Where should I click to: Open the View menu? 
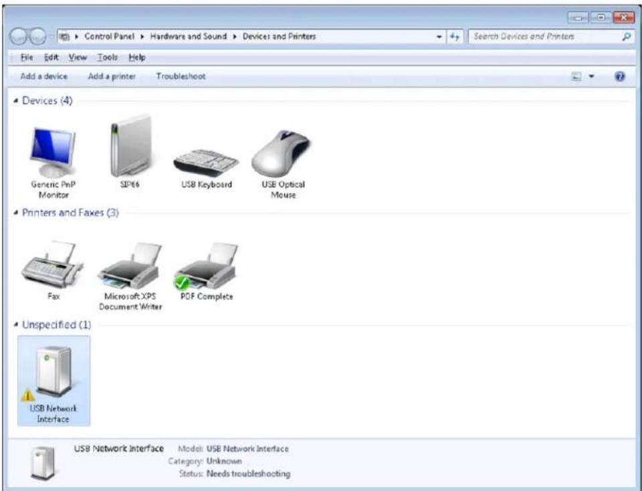coord(78,58)
